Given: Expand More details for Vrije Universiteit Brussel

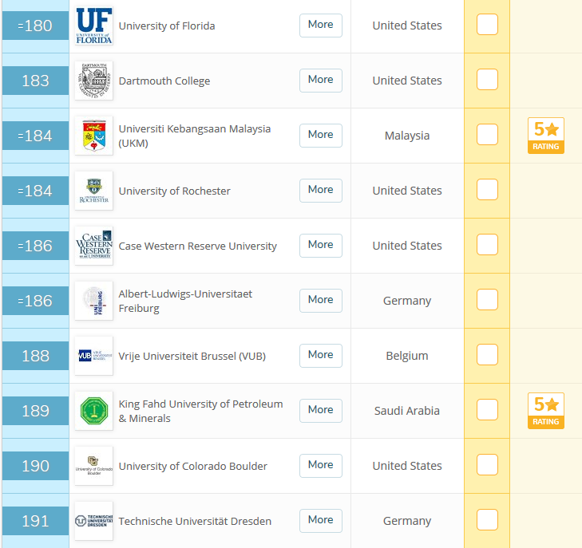Looking at the screenshot, I should 320,355.
